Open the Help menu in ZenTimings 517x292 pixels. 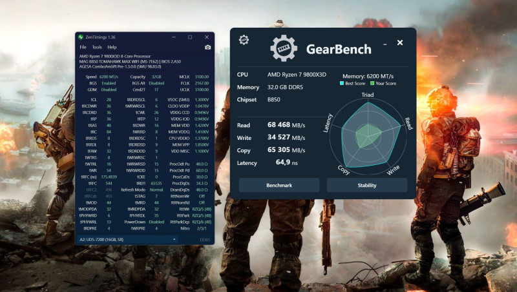click(112, 47)
